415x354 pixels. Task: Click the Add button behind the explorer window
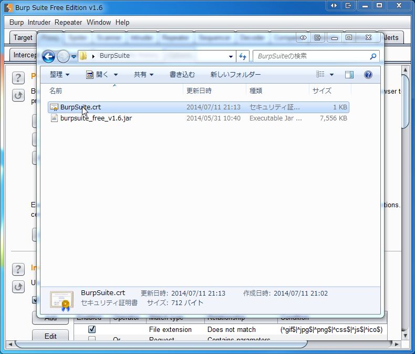coord(50,320)
